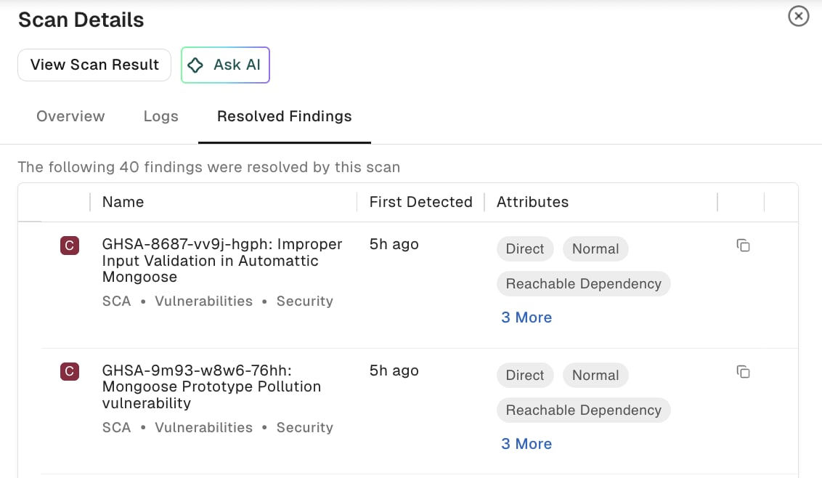Copy the GHSA-9m93-w8w6-76hh finding

pos(744,372)
